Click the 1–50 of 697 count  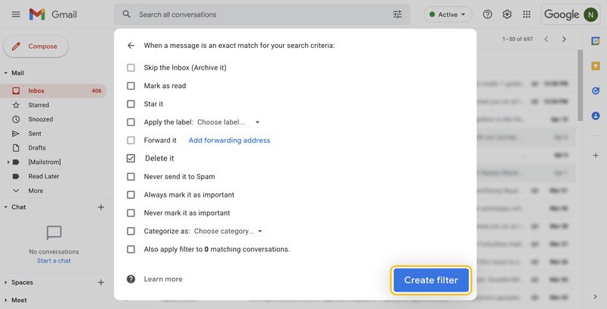pyautogui.click(x=517, y=39)
